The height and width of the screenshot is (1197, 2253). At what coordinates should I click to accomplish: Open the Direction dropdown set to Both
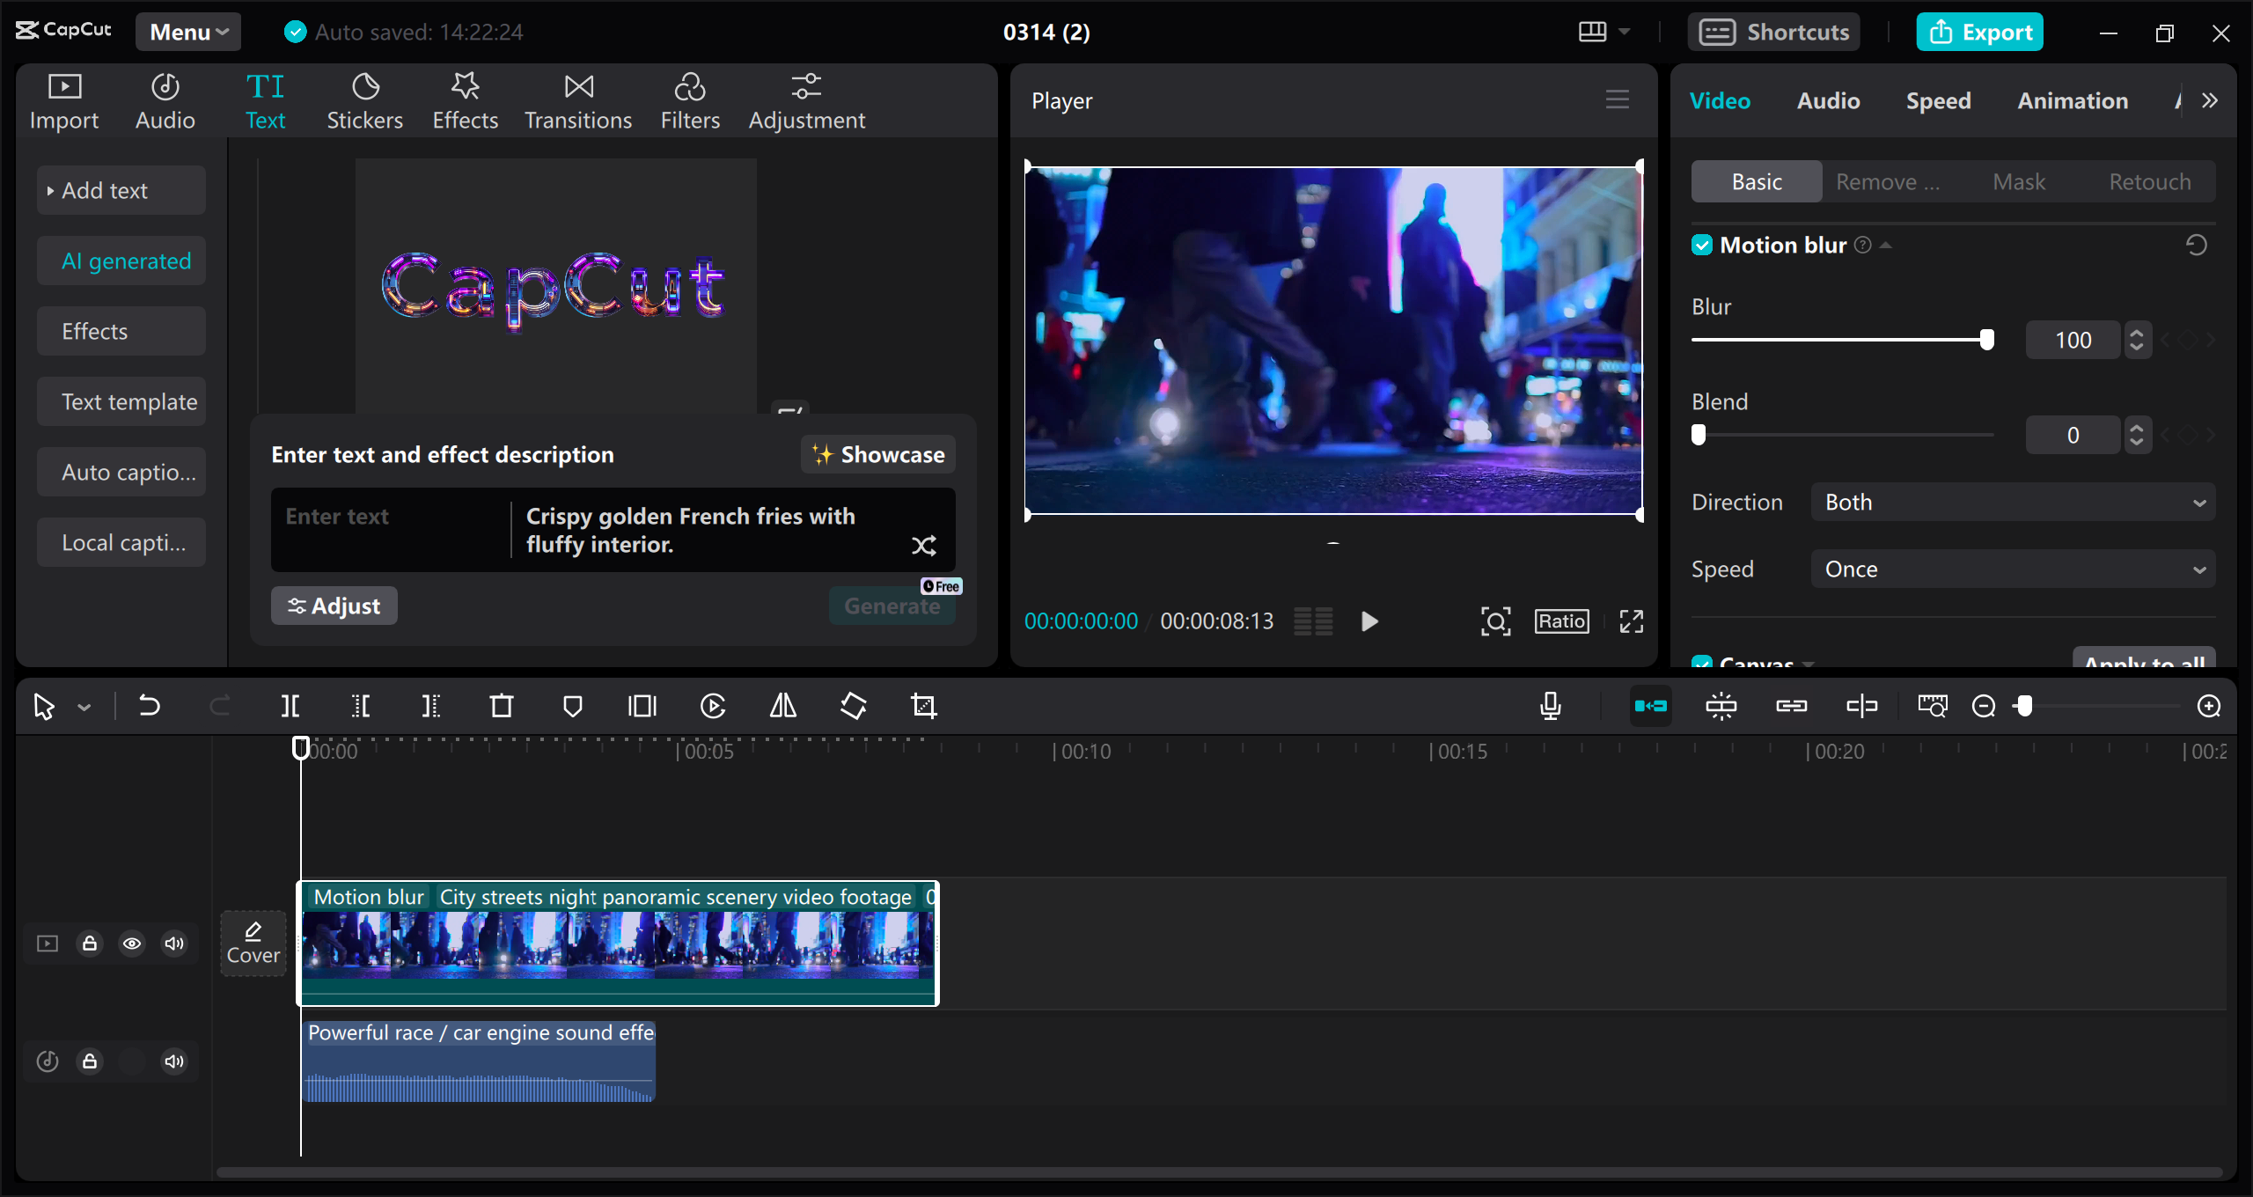2012,502
